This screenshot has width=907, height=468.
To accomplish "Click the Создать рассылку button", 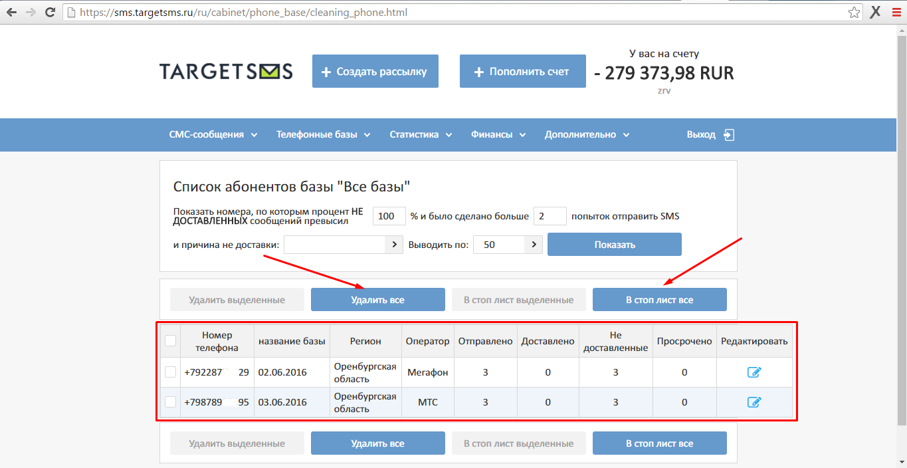I will [x=375, y=71].
